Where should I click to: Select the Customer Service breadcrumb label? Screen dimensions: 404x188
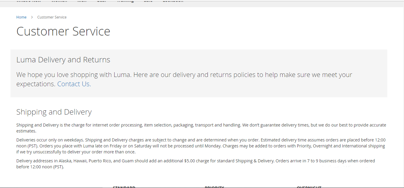(x=52, y=17)
